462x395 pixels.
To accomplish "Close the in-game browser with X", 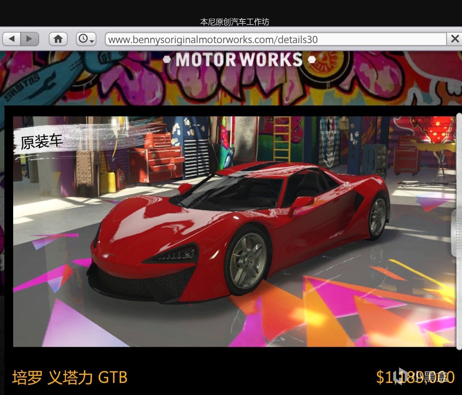I will point(455,39).
